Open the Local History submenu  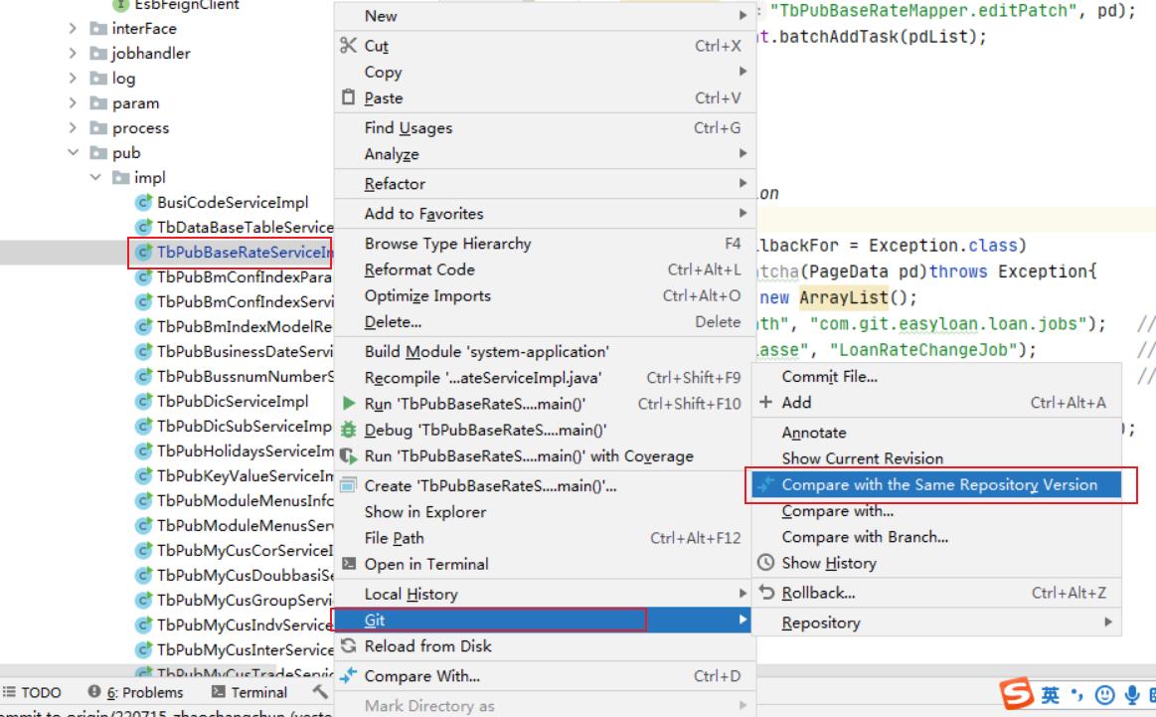pyautogui.click(x=411, y=594)
